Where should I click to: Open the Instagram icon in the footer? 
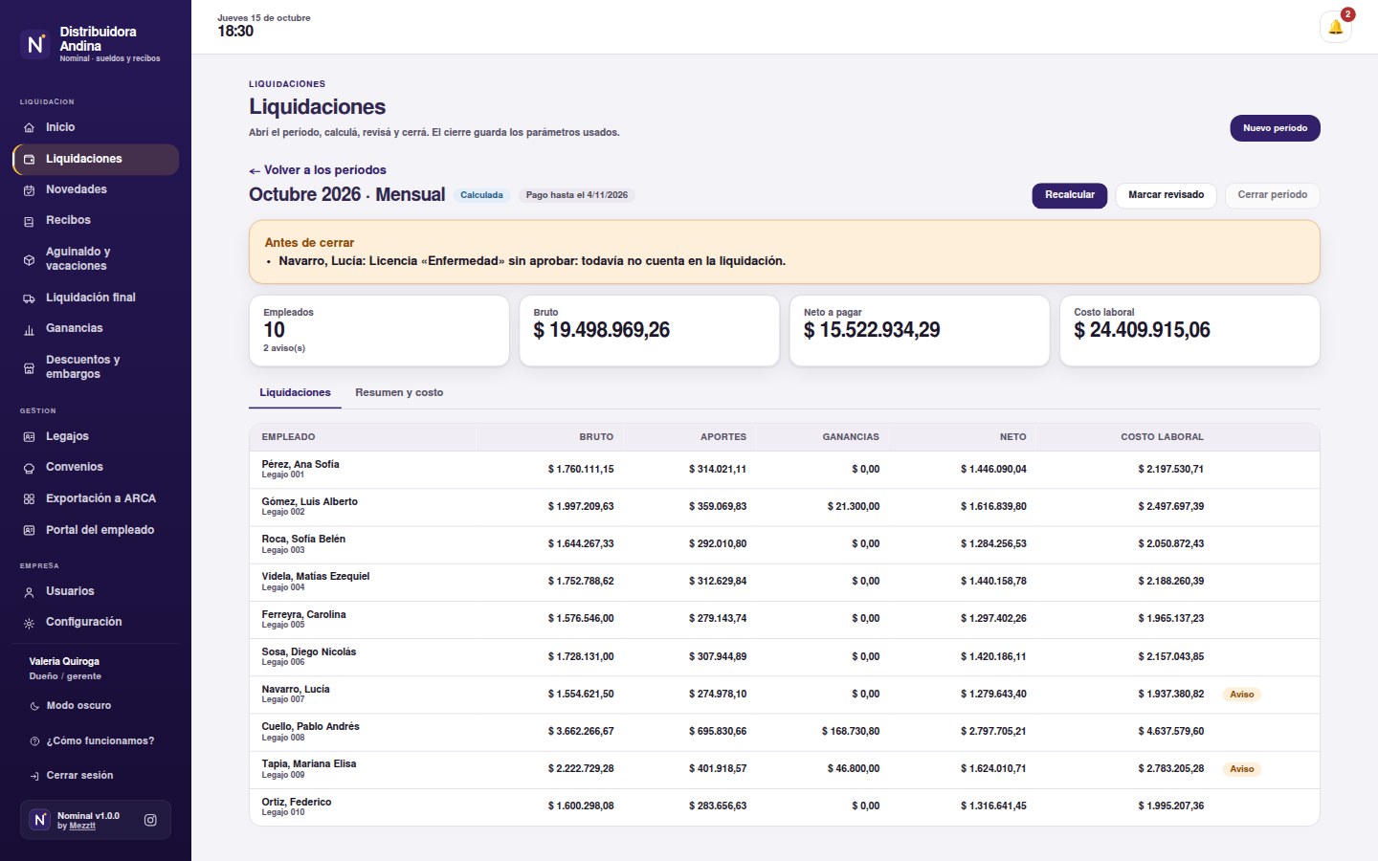point(150,820)
